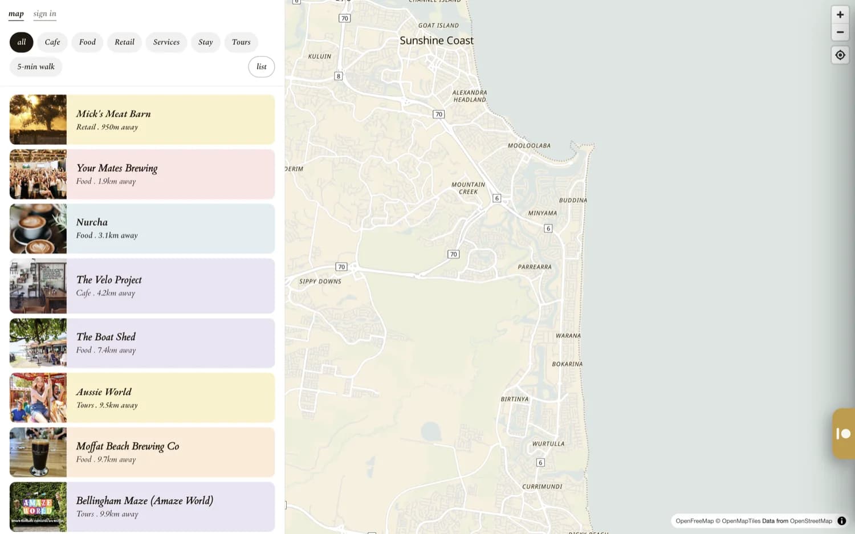Click 'Tours . 9.5km away' text

[x=107, y=405]
